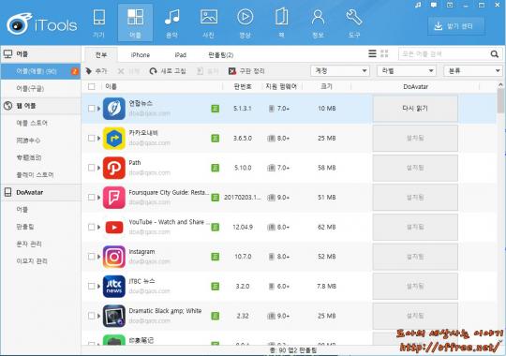
Task: Tick the checkbox for Path
Action: pos(92,168)
